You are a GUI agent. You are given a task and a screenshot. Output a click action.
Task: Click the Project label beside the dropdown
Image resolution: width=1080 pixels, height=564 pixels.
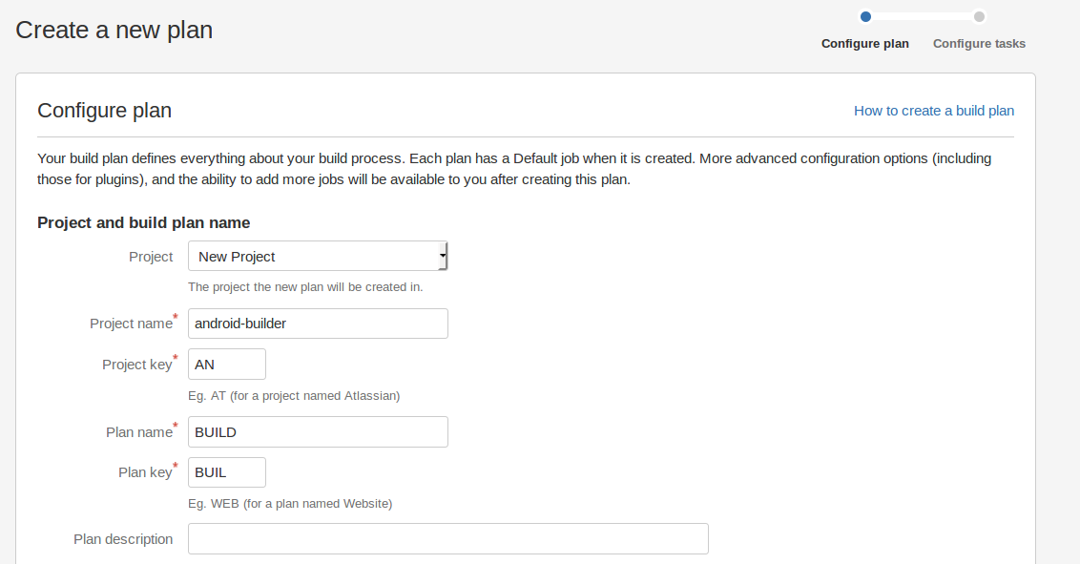151,257
